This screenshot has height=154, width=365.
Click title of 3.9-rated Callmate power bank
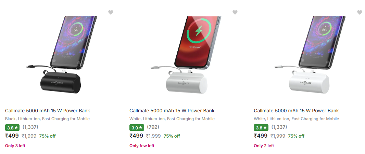coord(172,111)
